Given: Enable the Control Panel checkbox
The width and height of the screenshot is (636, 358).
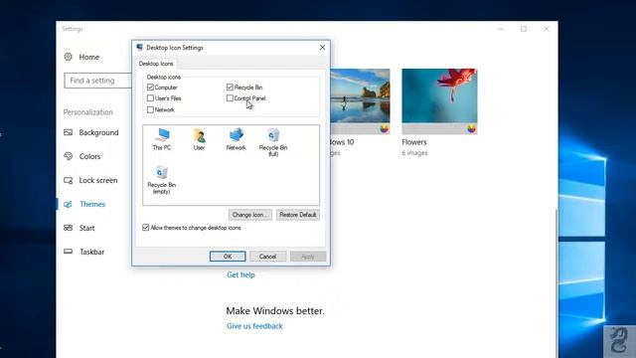Looking at the screenshot, I should pyautogui.click(x=230, y=98).
